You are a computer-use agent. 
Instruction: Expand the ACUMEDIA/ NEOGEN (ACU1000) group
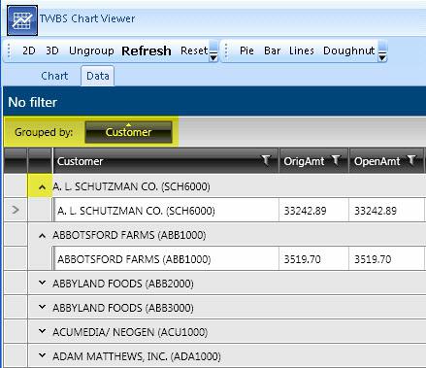pos(42,331)
